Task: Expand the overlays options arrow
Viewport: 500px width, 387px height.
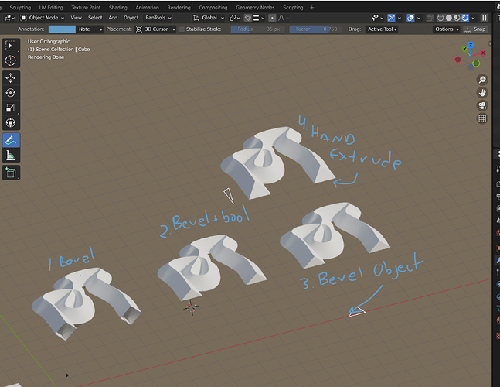Action: tap(419, 18)
